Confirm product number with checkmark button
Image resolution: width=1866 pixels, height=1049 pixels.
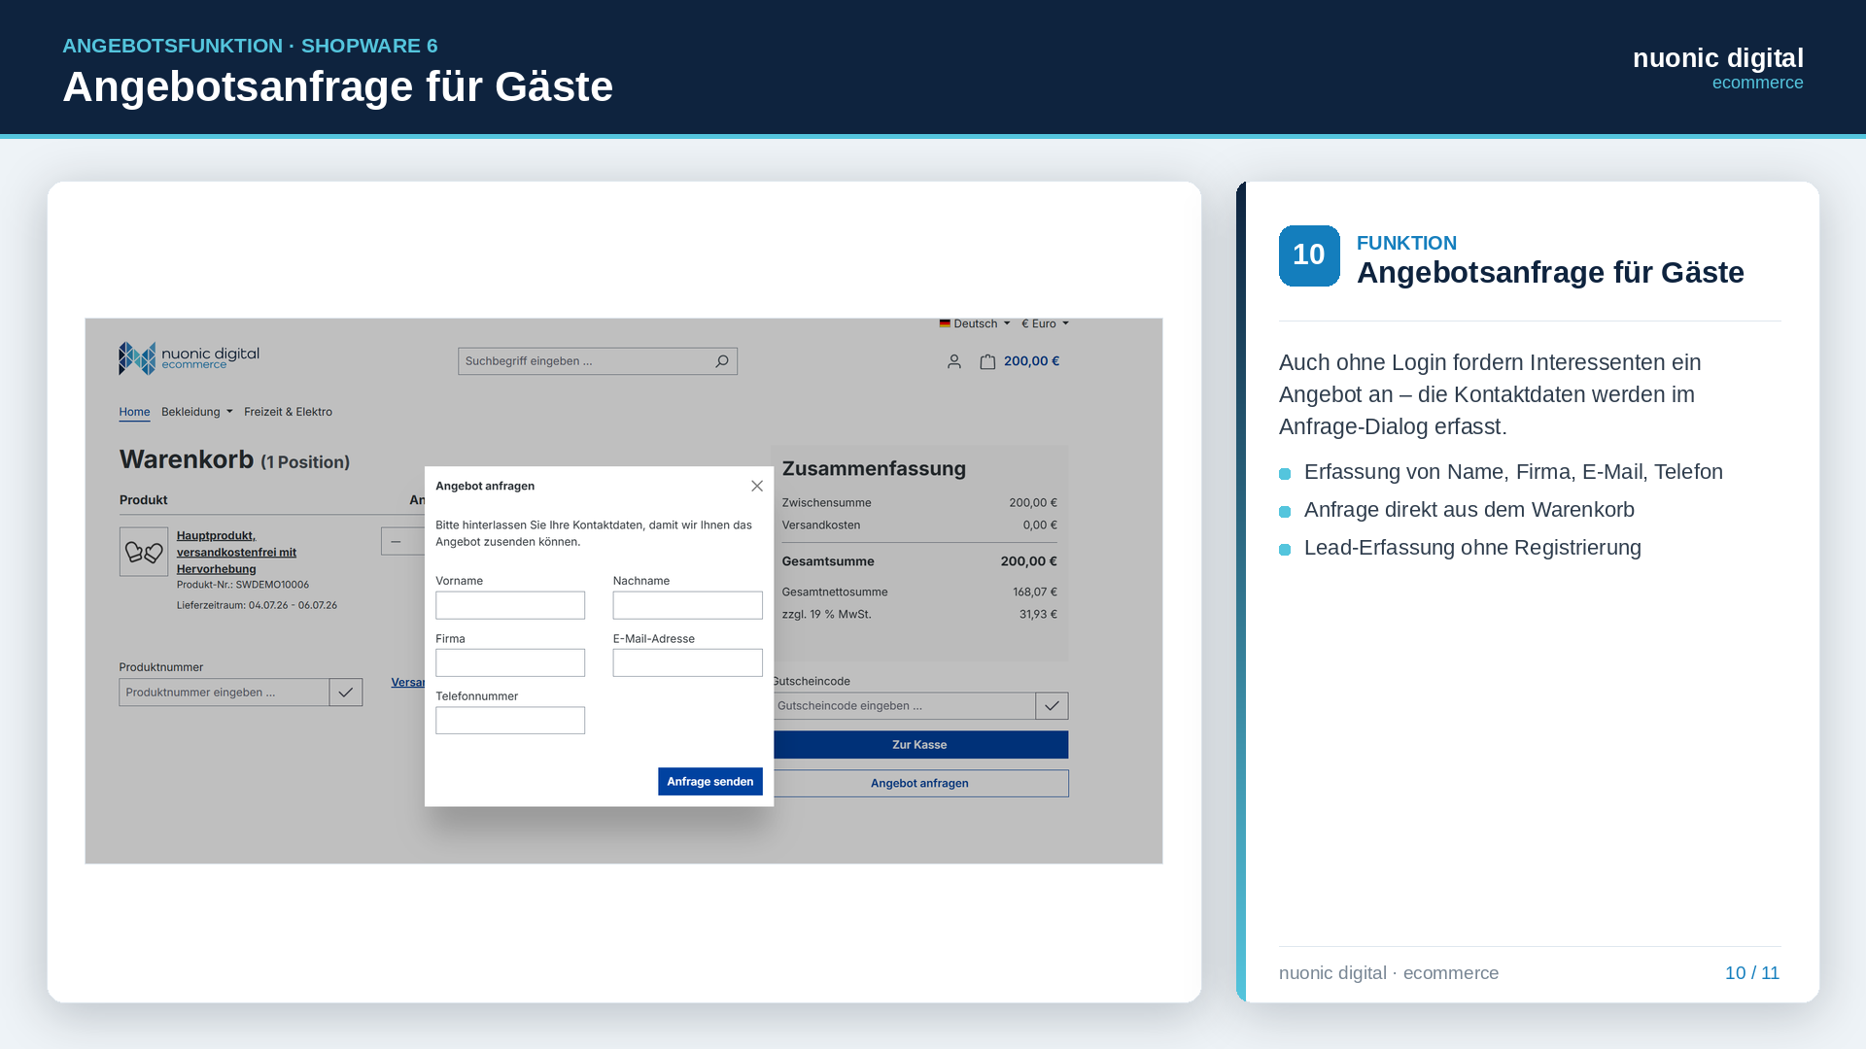[x=346, y=693]
